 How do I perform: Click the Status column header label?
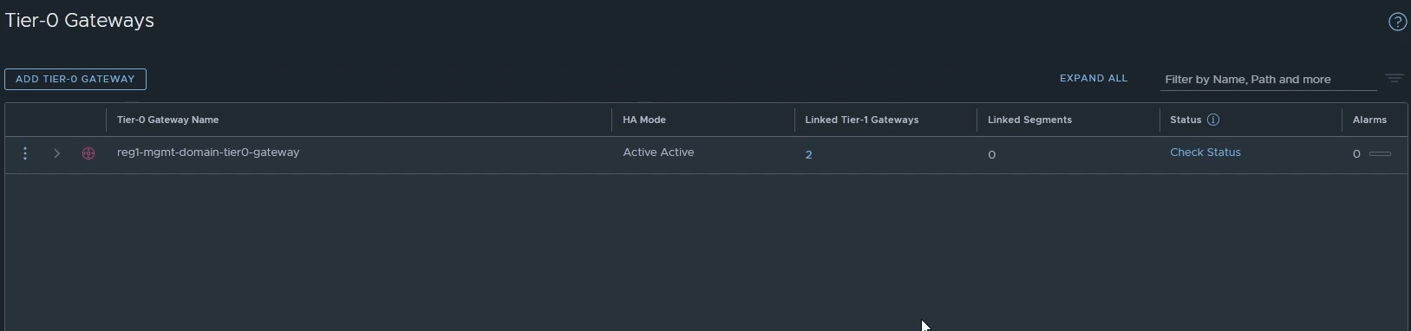coord(1186,120)
